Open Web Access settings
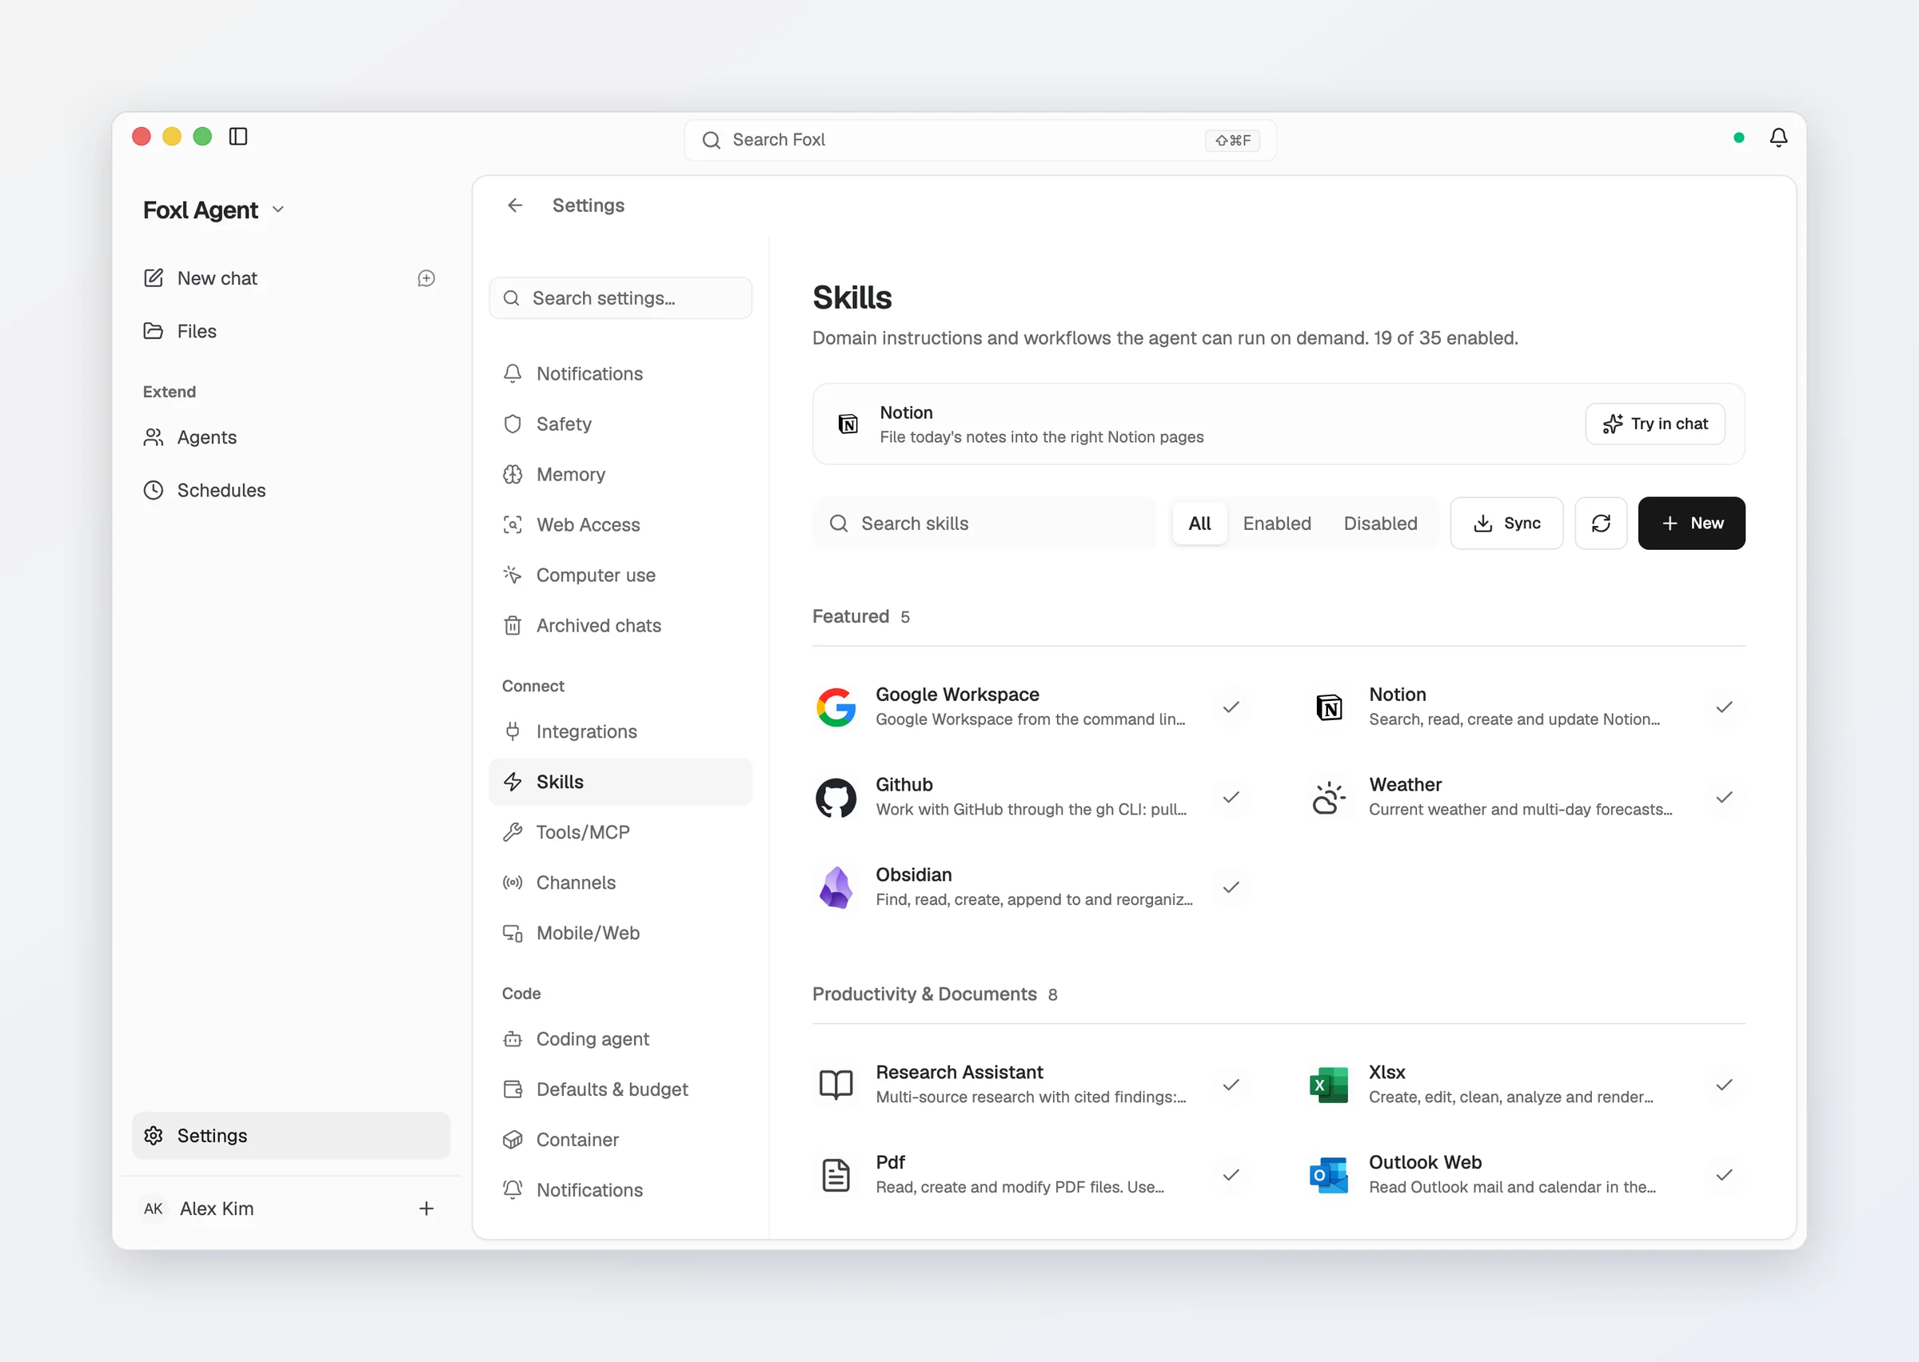The image size is (1919, 1362). click(620, 525)
